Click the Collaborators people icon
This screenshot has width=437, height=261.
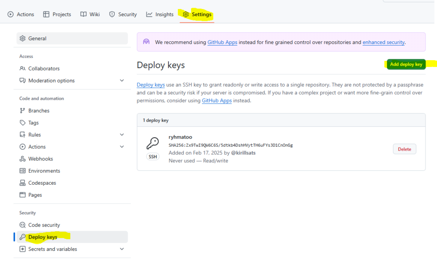pyautogui.click(x=23, y=69)
